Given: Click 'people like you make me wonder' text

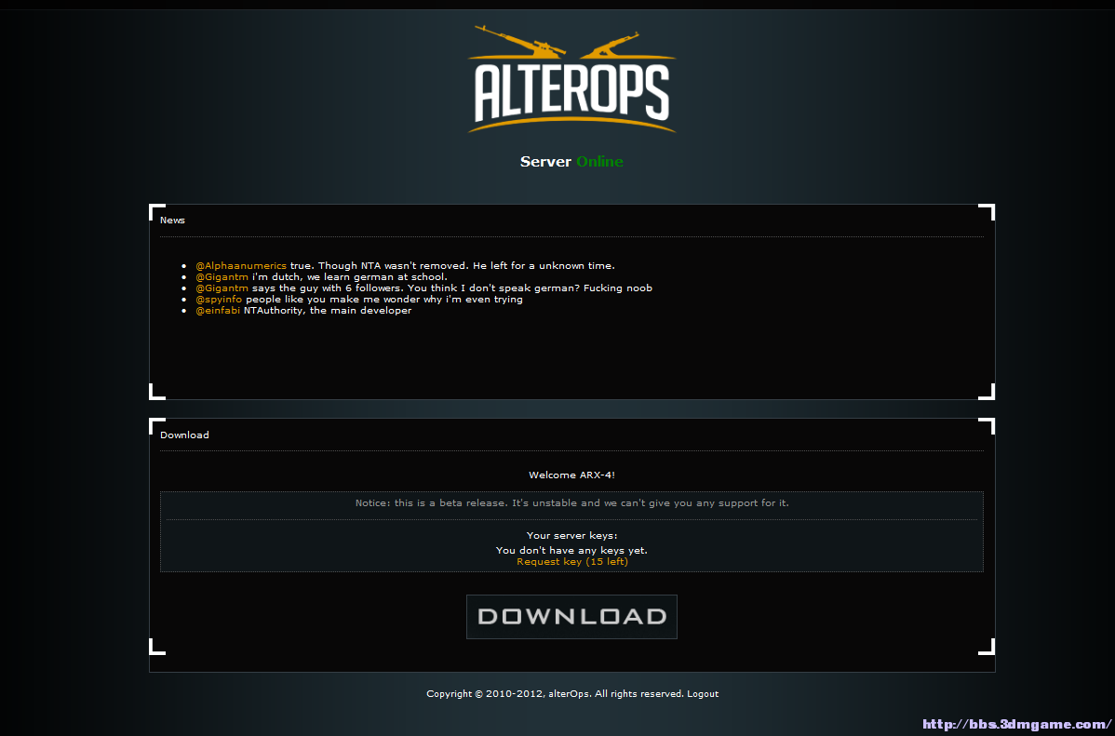Looking at the screenshot, I should point(384,300).
